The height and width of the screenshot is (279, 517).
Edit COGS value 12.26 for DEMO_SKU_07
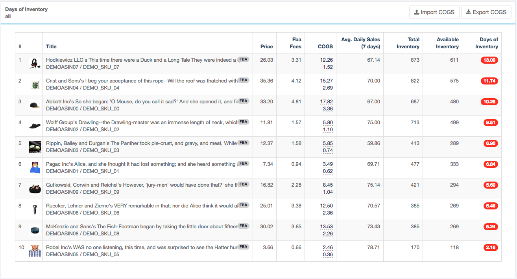[x=327, y=60]
